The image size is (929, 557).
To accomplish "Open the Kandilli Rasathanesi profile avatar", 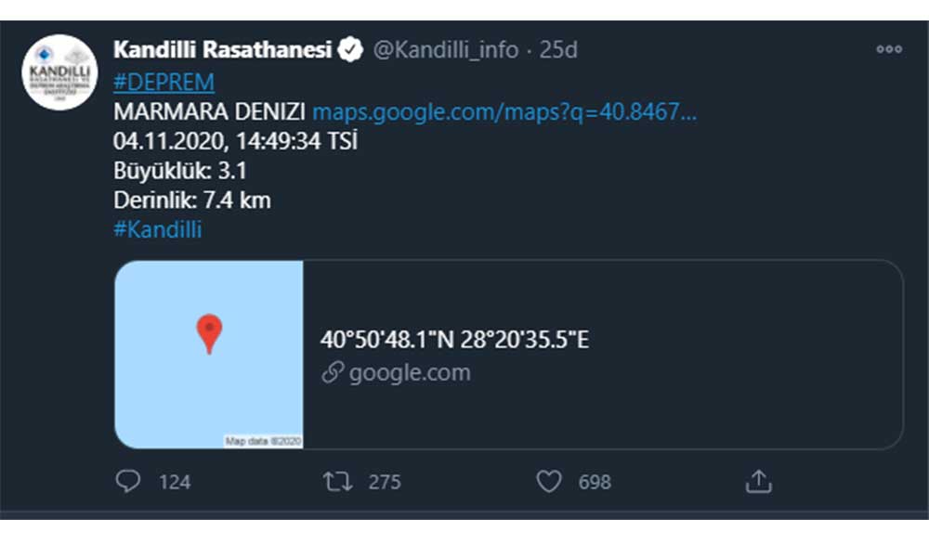I will point(59,71).
